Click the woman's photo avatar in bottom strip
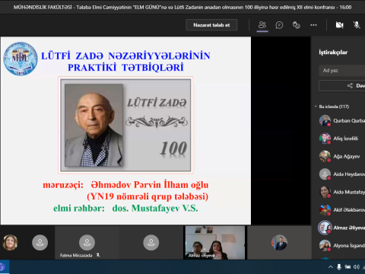The image size is (365, 274). [x=10, y=242]
